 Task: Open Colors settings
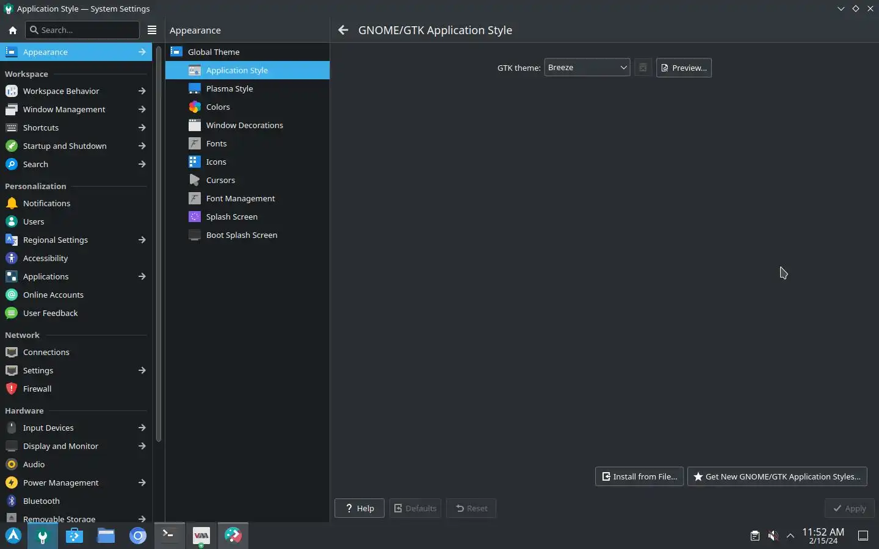click(x=247, y=107)
